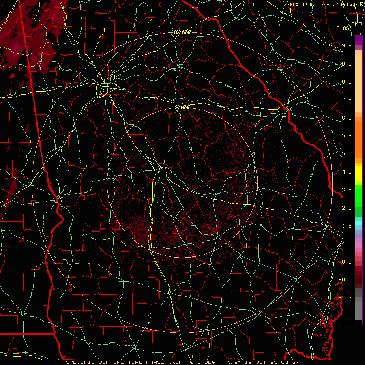Select the cyan color bar segment
Viewport: 365px width, 365px height.
coord(358,223)
